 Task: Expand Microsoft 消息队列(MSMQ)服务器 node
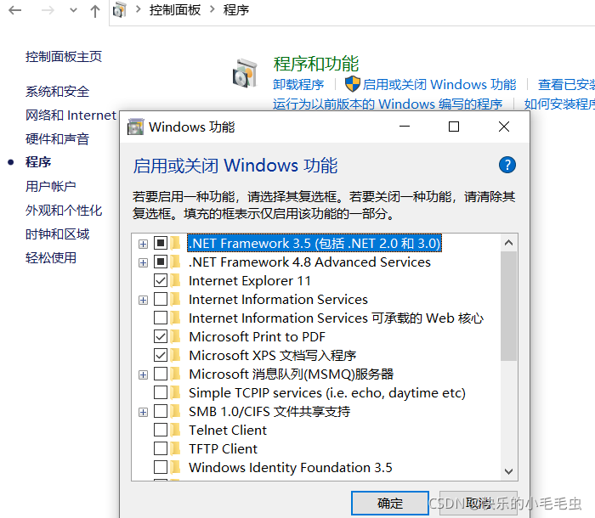(x=143, y=374)
